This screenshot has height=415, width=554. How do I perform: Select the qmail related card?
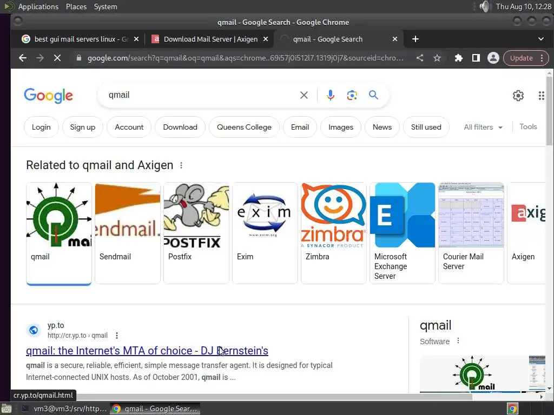[58, 233]
